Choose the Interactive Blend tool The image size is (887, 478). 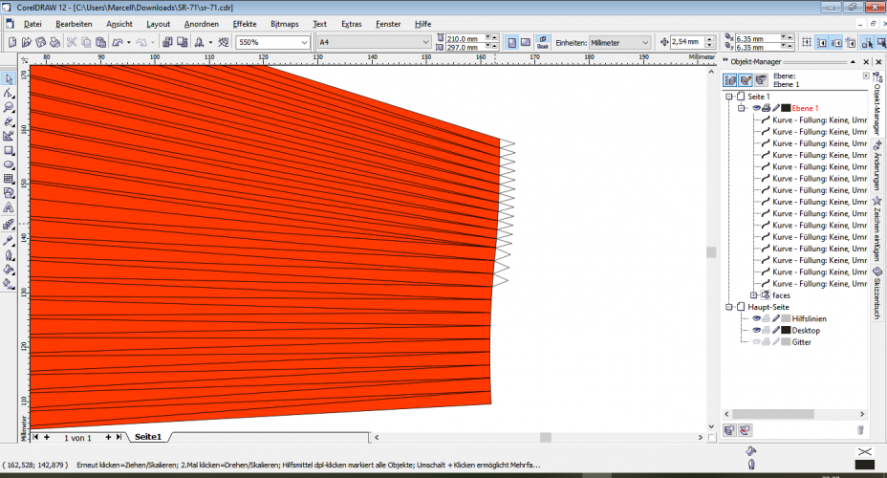[9, 226]
